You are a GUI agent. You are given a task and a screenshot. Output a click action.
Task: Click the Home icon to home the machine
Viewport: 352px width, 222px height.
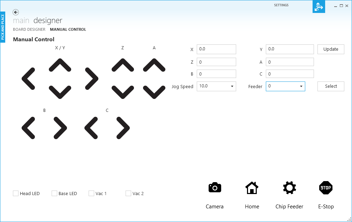pyautogui.click(x=252, y=188)
